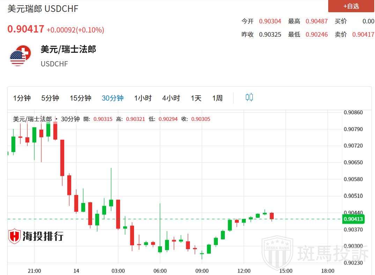The width and height of the screenshot is (375, 275).
Task: Select the 1天 daily timeframe
Action: [196, 98]
